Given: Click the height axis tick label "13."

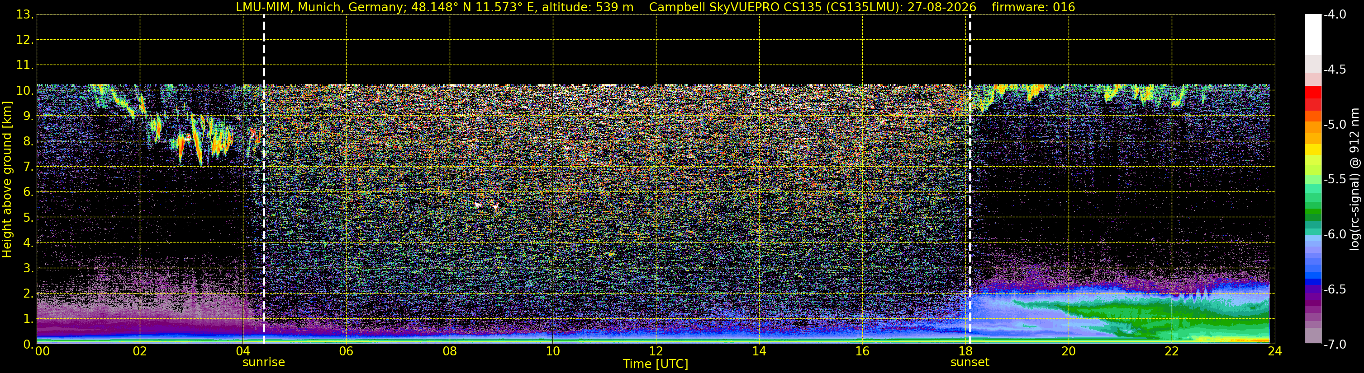Looking at the screenshot, I should 25,15.
